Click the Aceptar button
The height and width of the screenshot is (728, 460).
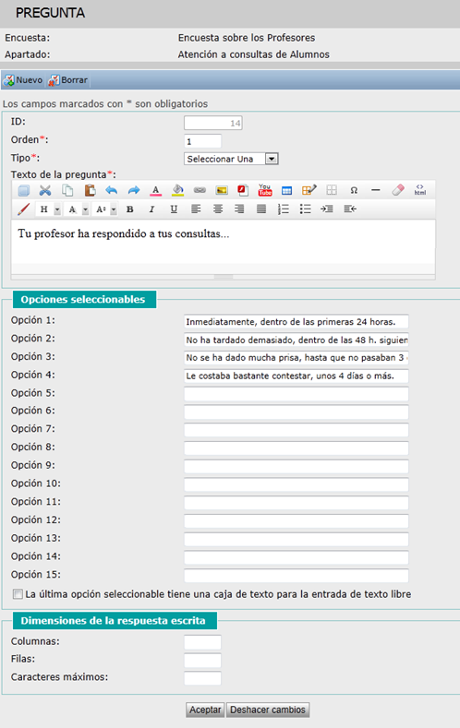[205, 710]
